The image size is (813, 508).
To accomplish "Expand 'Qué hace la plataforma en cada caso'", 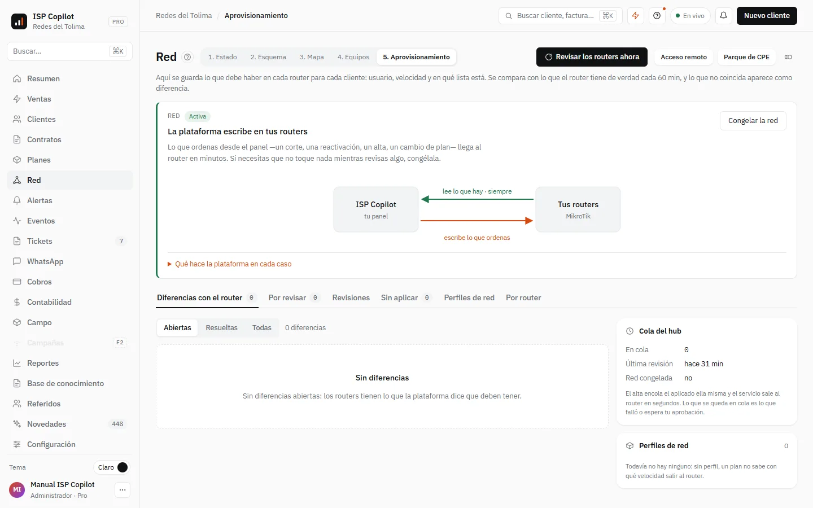I will coord(230,264).
